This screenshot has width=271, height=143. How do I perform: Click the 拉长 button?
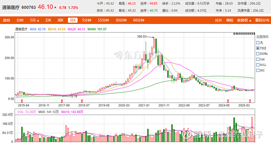(218, 20)
